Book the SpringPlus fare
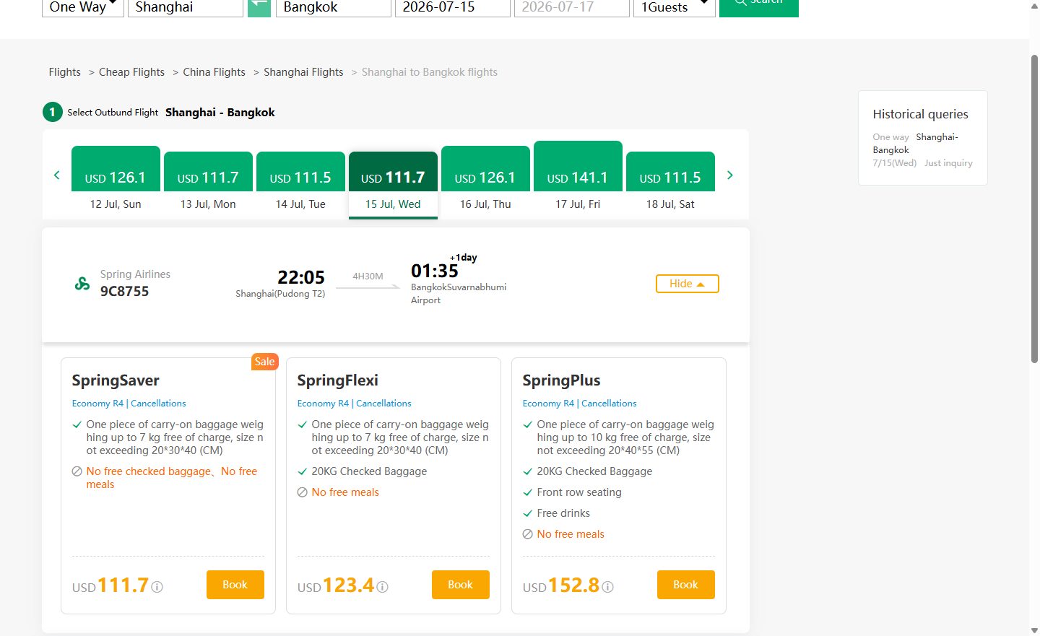Screen dimensions: 1040x636 685,585
